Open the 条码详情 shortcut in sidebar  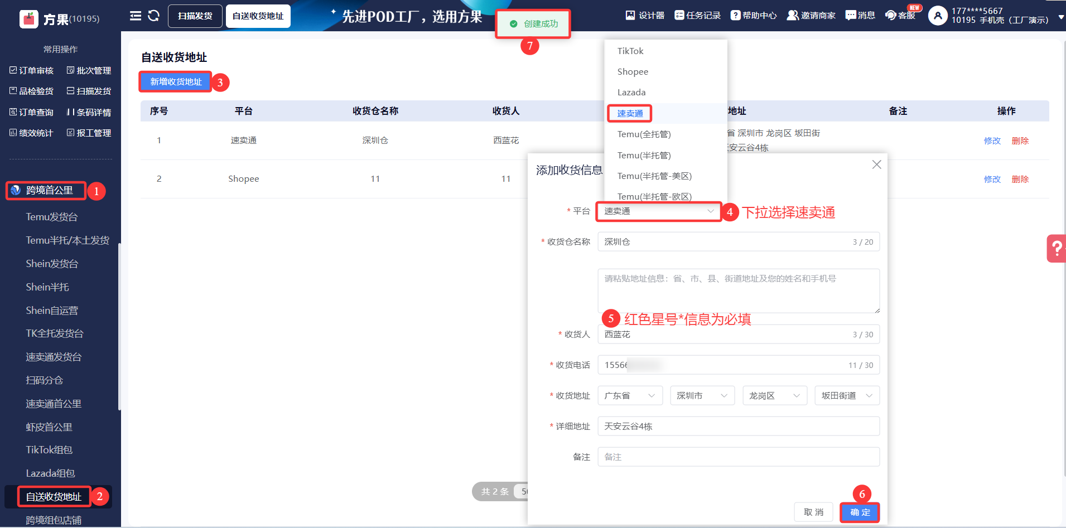tap(89, 113)
